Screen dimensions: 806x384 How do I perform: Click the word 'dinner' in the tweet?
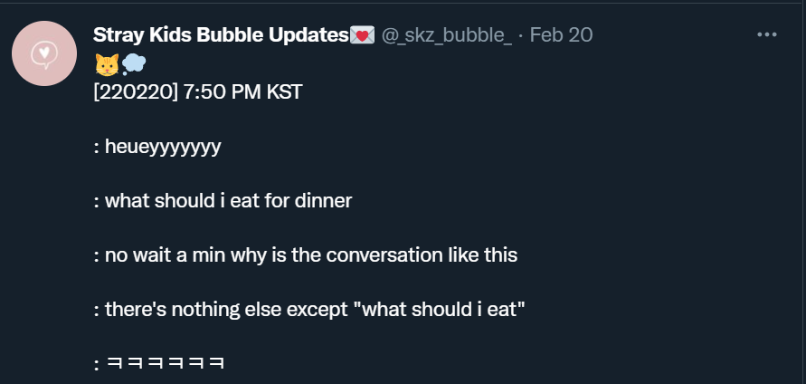[x=323, y=201]
